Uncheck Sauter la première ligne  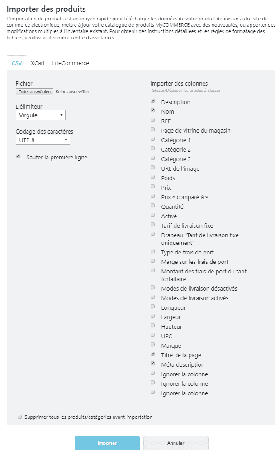18,156
